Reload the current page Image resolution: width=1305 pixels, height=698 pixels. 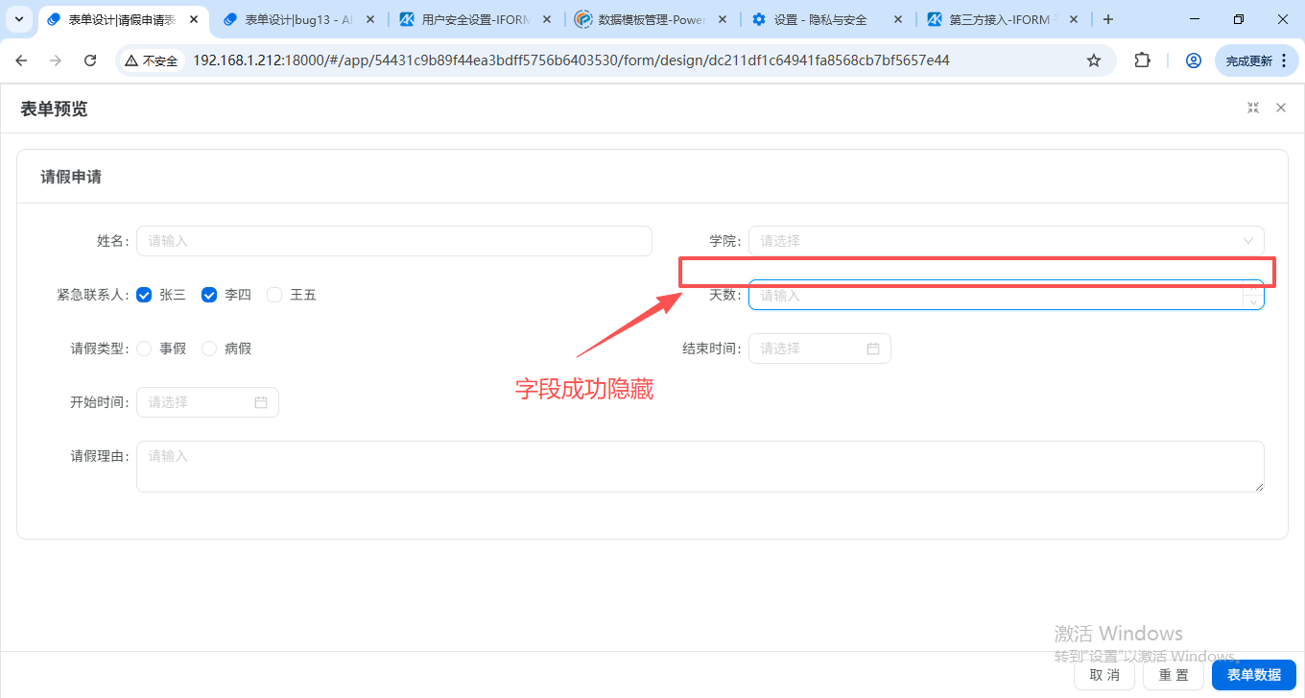(x=90, y=60)
